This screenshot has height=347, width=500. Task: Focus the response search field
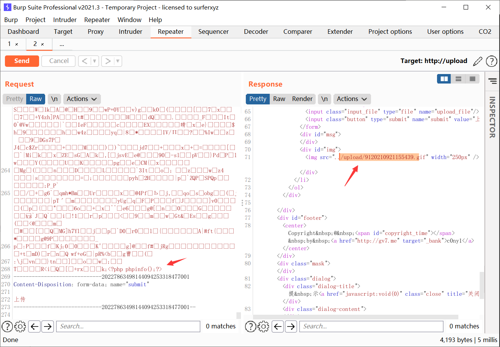(x=371, y=326)
